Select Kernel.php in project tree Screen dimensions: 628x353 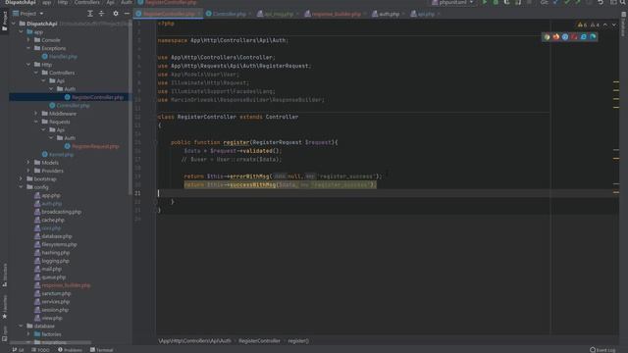click(61, 155)
